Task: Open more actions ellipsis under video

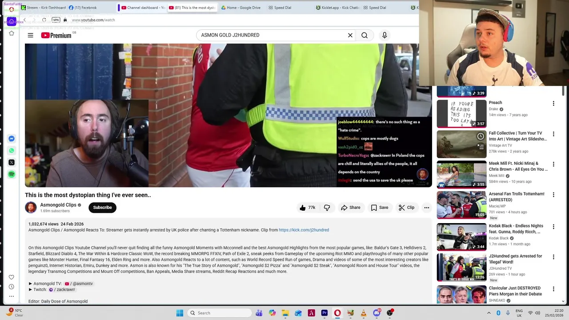Action: (x=426, y=208)
